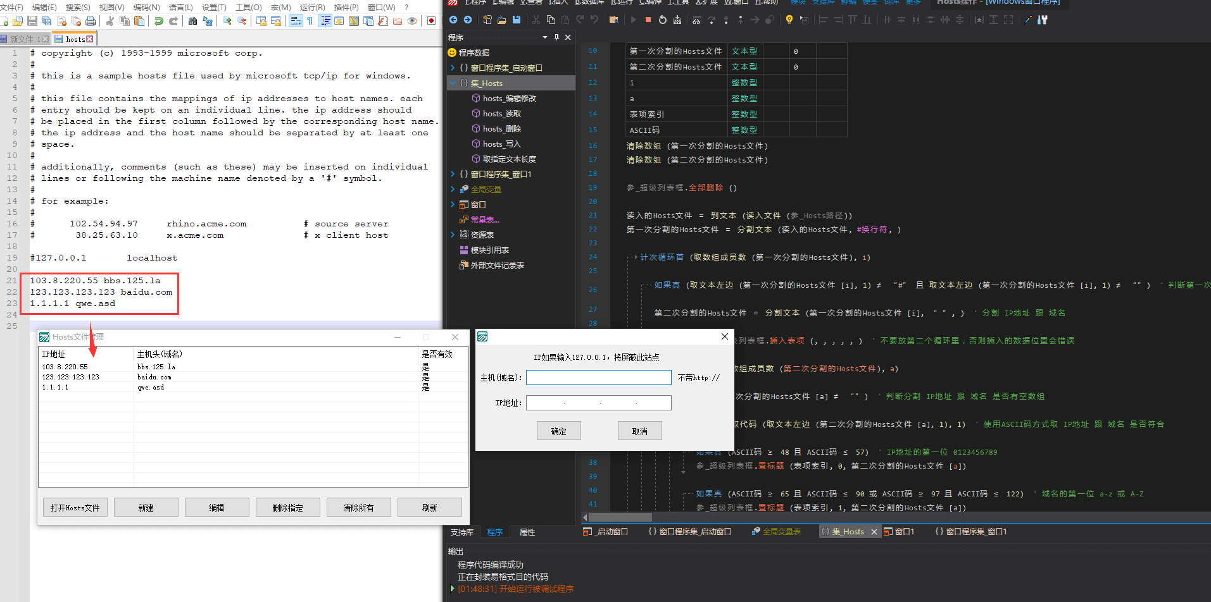The width and height of the screenshot is (1211, 602).
Task: Toggle the indent guide button in Notepad++
Action: [325, 21]
